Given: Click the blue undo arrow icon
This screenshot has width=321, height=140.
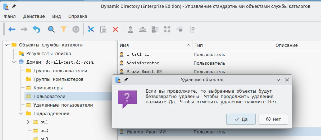Looking at the screenshot, I should (36, 29).
